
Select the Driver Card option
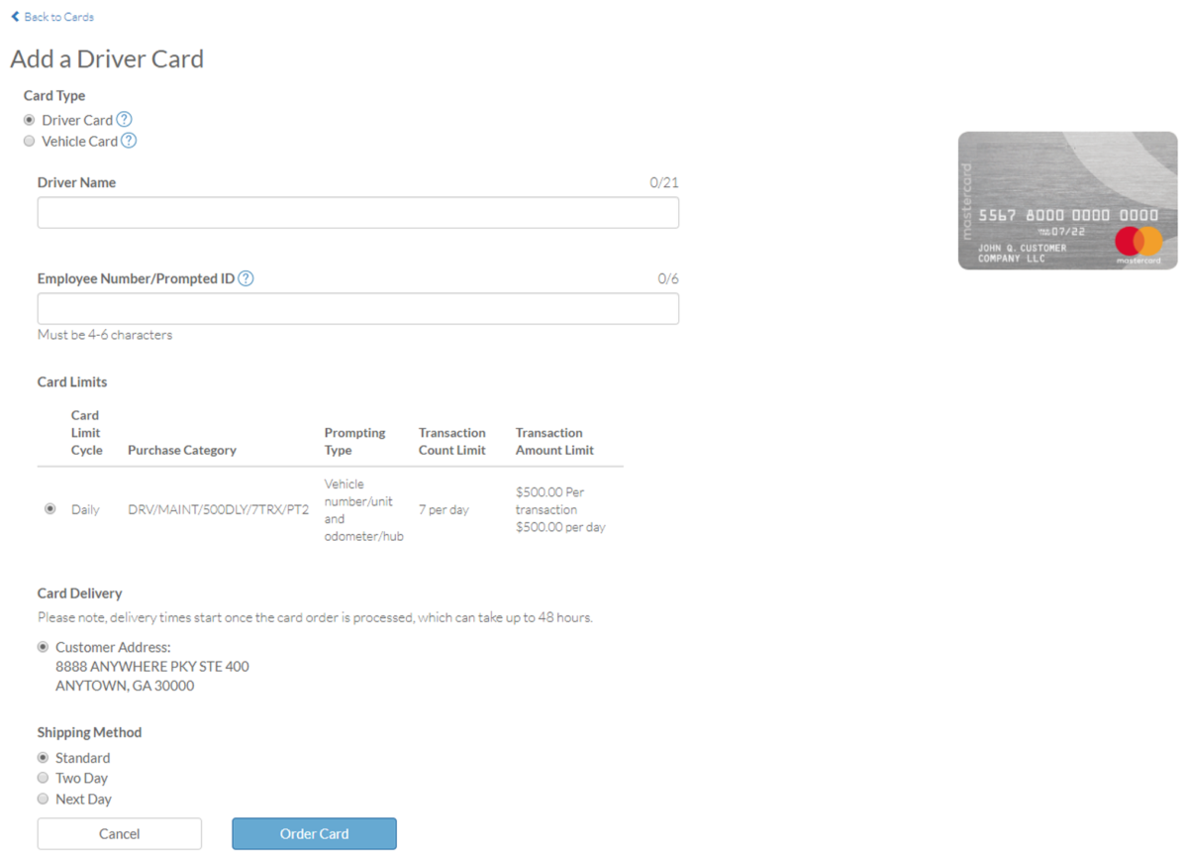tap(29, 119)
